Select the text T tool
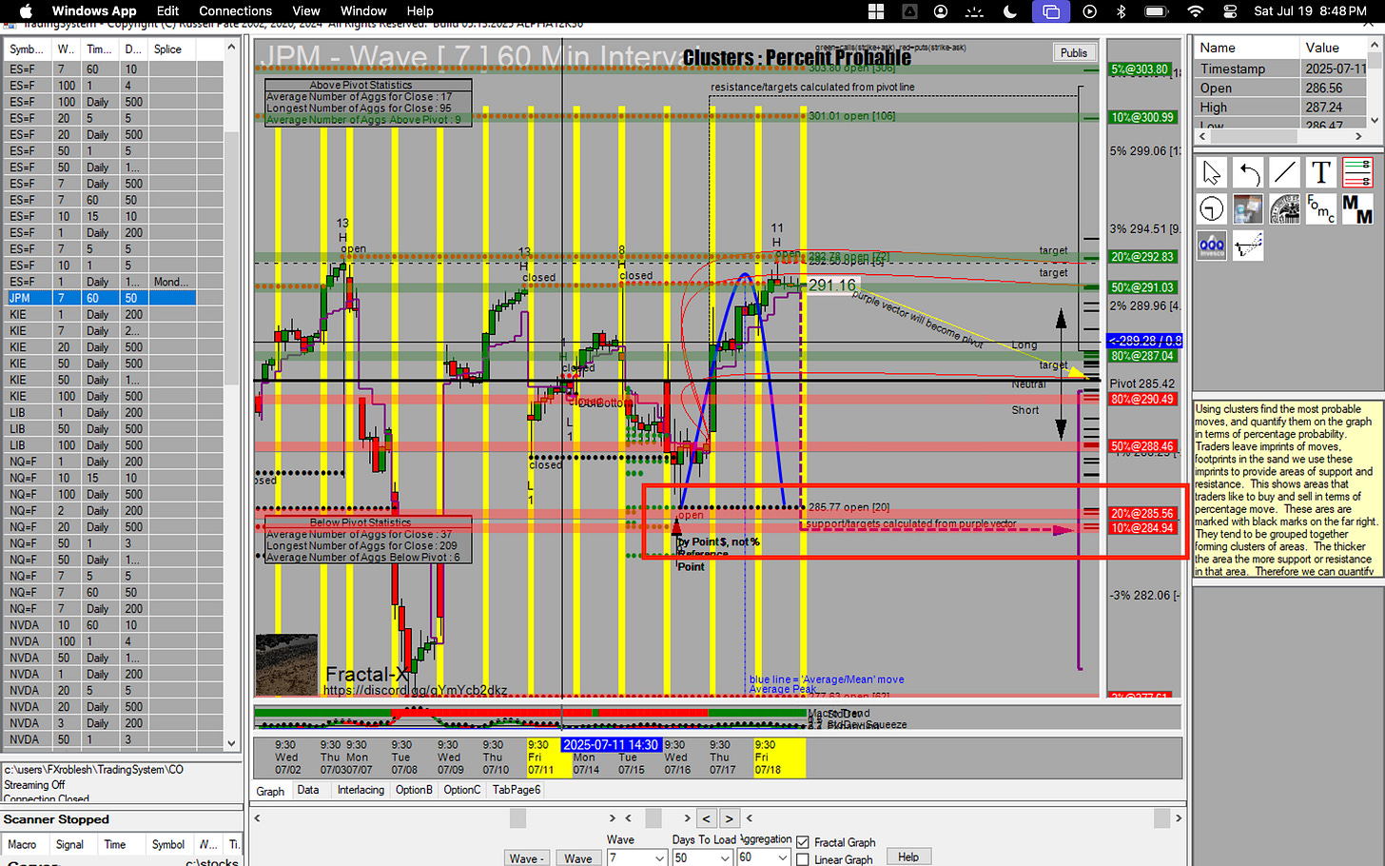1385x866 pixels. click(1321, 173)
